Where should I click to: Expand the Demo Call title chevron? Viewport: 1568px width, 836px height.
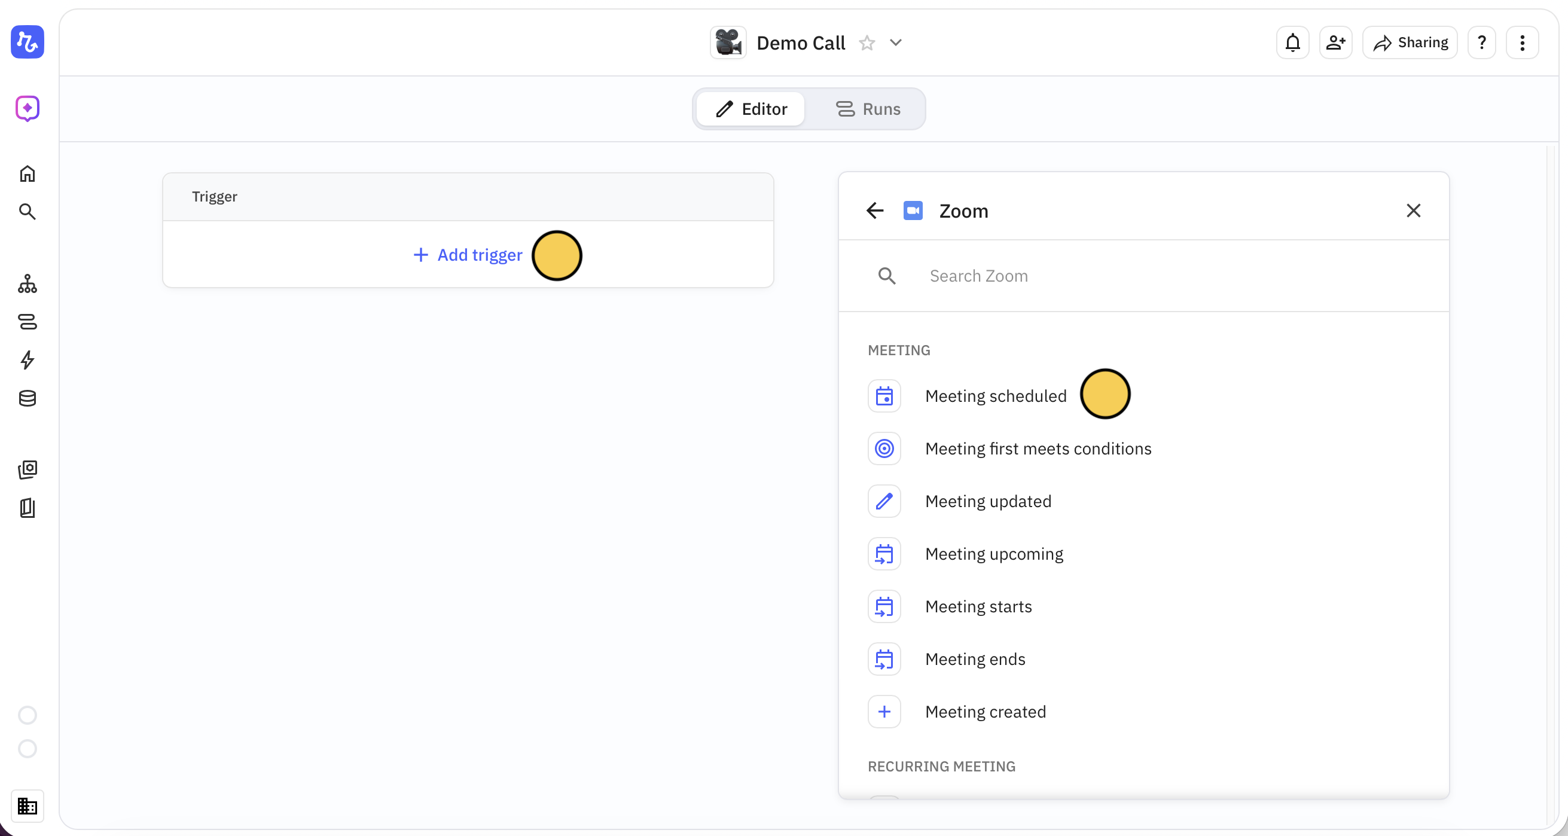coord(895,42)
